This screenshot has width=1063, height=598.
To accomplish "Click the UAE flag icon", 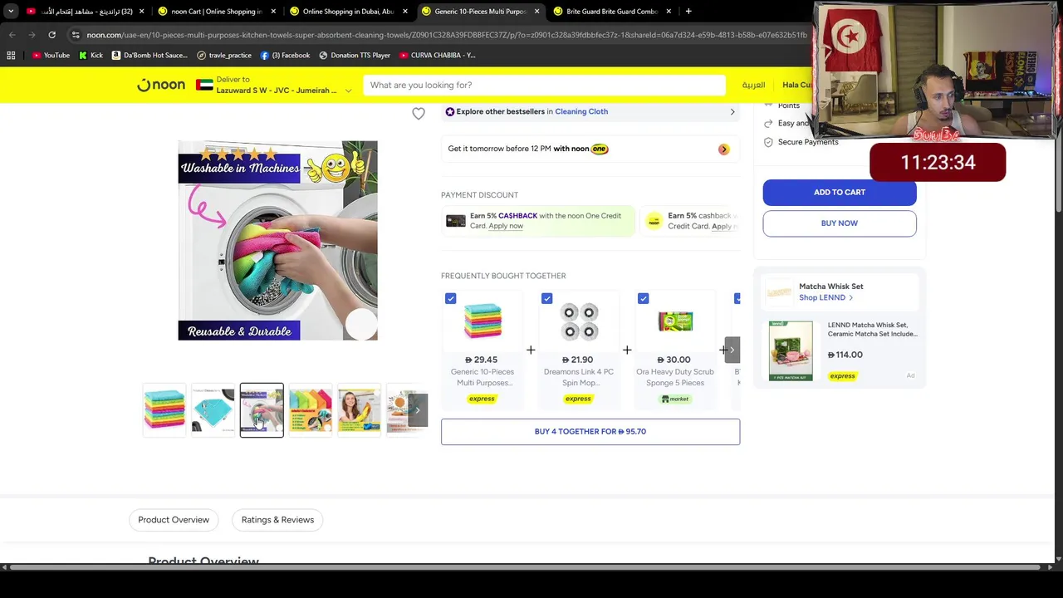I will point(204,85).
